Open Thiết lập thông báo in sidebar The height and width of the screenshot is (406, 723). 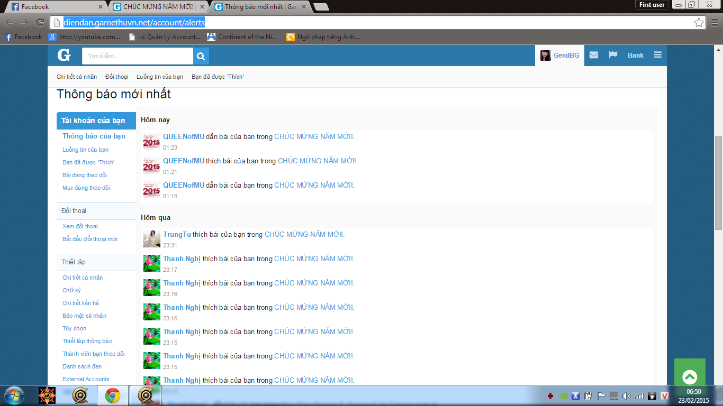click(x=87, y=341)
